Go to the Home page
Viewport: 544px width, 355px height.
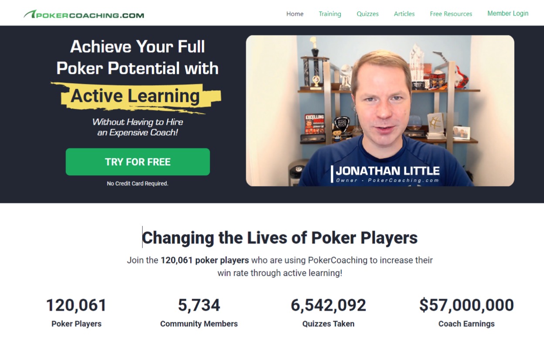click(295, 14)
